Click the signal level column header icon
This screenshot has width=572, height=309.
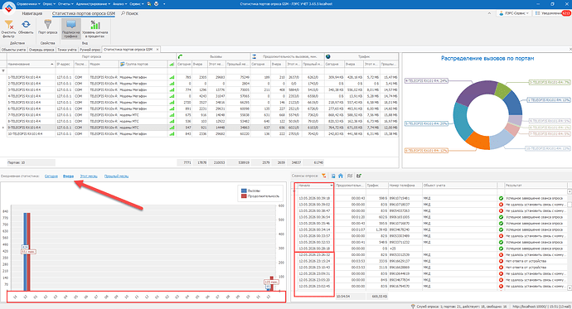coord(172,64)
